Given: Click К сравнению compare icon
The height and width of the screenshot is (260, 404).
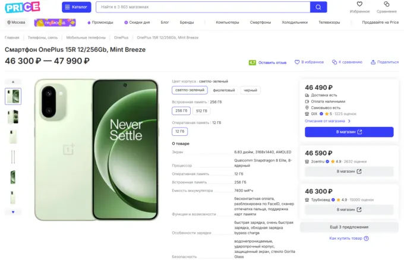Looking at the screenshot, I should 334,62.
